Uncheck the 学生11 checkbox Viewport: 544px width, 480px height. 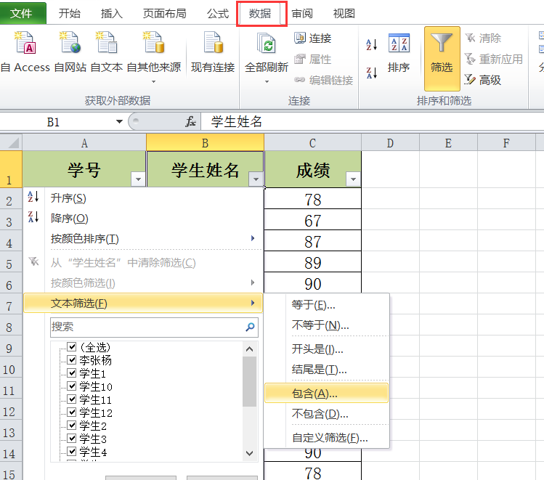(x=71, y=399)
